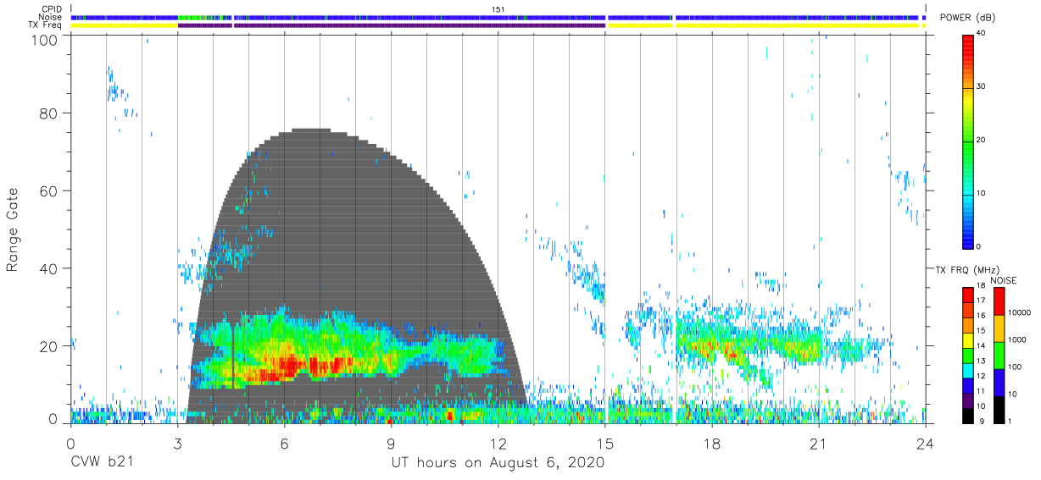Click the '21' tick on UT hours axis
Screen dimensions: 1041x480
click(x=818, y=442)
